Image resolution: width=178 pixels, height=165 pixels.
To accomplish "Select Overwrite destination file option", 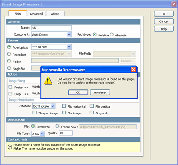I will [x=33, y=126].
